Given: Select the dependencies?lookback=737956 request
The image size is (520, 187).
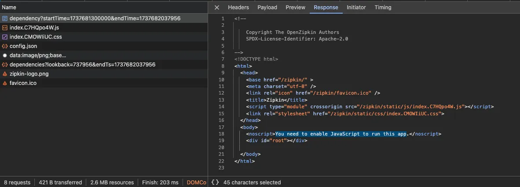Looking at the screenshot, I should pos(104,65).
